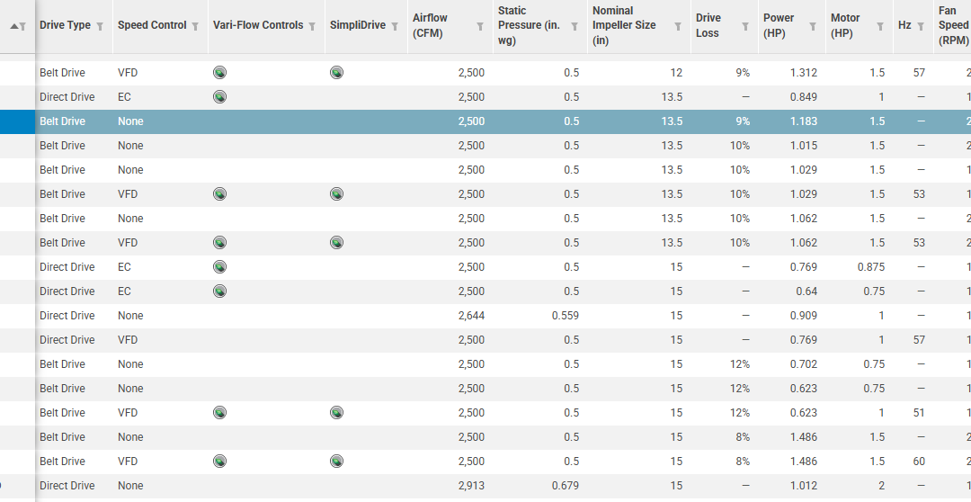Click power value 1.012
The image size is (971, 502).
pos(804,485)
